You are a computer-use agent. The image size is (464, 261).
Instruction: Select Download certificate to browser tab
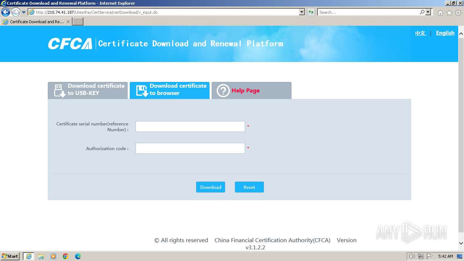click(170, 90)
